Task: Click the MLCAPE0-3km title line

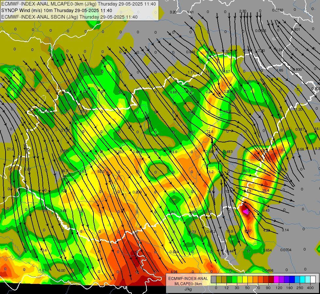Action: 78,4
